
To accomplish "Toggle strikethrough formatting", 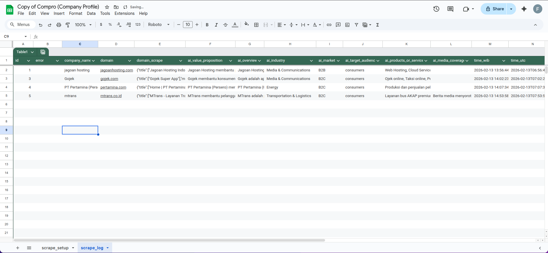I will 225,25.
